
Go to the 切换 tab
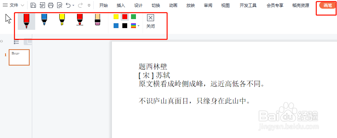(156, 6)
